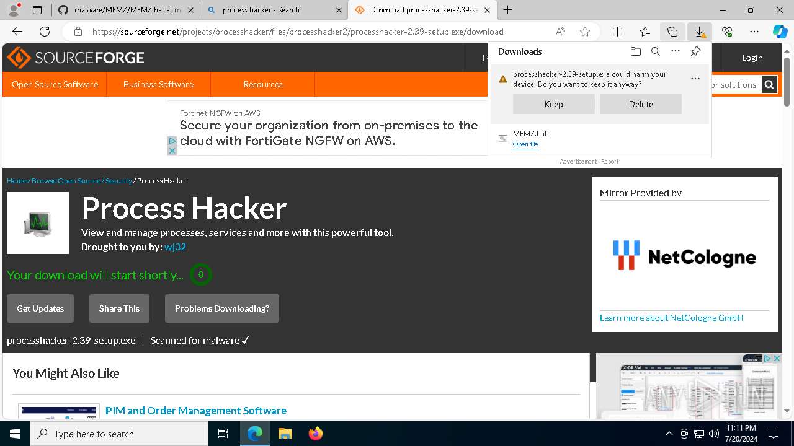Click the Get Updates button
This screenshot has height=446, width=794.
tap(40, 308)
